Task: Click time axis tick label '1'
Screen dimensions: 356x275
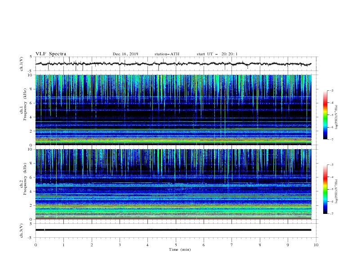Action: [63, 245]
